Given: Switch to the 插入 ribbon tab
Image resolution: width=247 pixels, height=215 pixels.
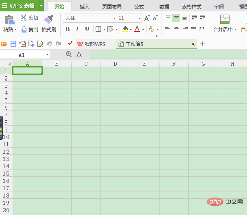Looking at the screenshot, I should 84,7.
